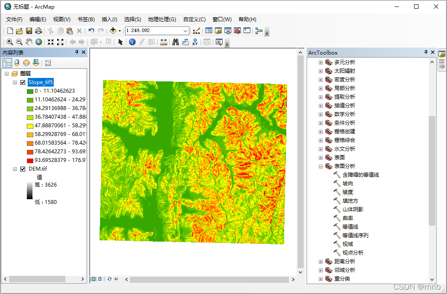This screenshot has width=447, height=294.
Task: Open the Search window icon
Action: pyautogui.click(x=228, y=30)
